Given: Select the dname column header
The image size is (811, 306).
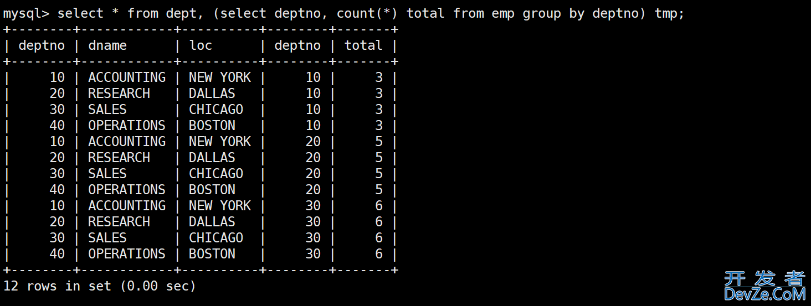Looking at the screenshot, I should [107, 45].
